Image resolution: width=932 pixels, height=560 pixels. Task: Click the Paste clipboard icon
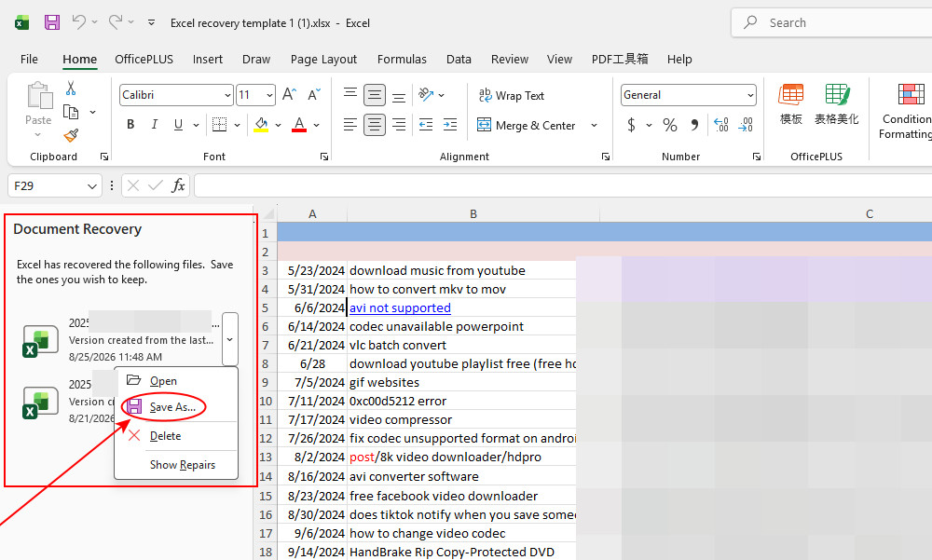click(39, 96)
